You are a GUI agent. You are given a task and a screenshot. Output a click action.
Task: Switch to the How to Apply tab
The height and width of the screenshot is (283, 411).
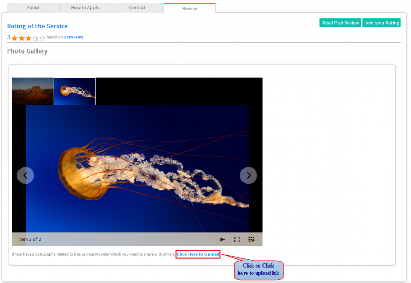point(85,8)
